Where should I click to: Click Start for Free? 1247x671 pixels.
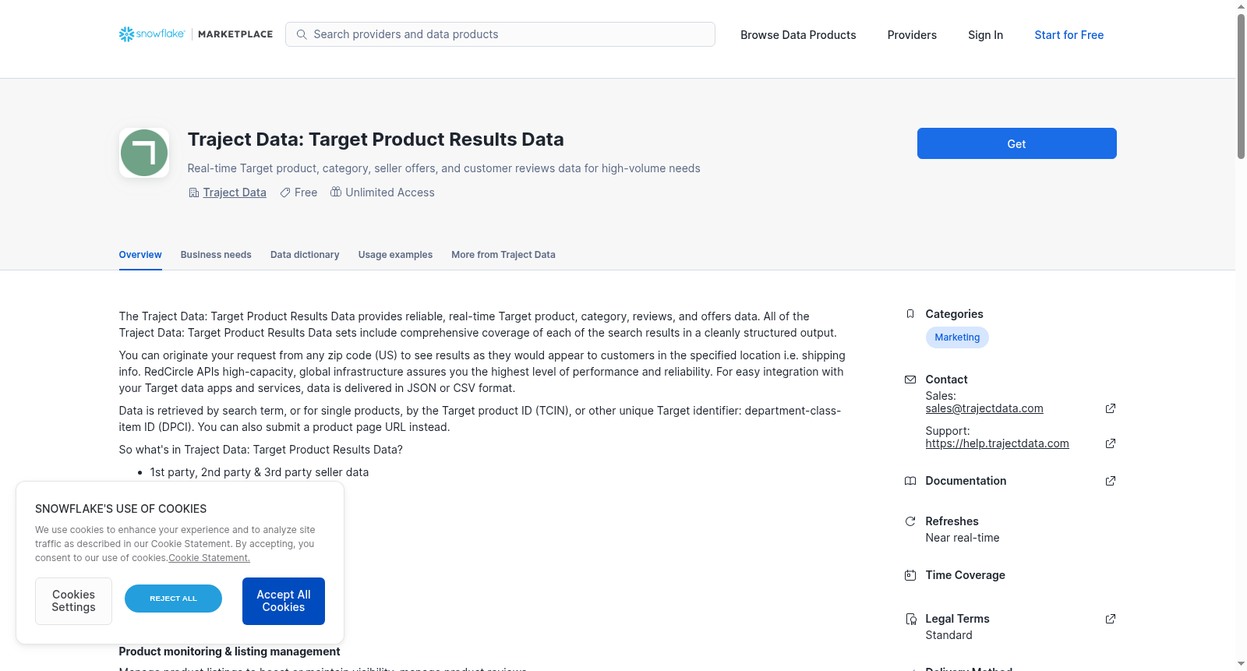[1069, 35]
